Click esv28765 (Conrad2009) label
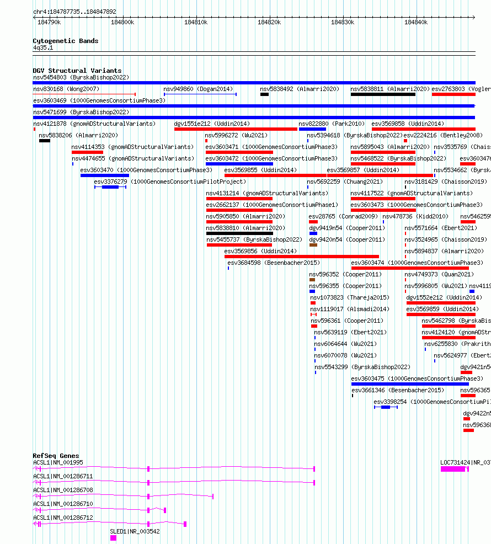Viewport: 491px width, 544px height. pyautogui.click(x=343, y=216)
